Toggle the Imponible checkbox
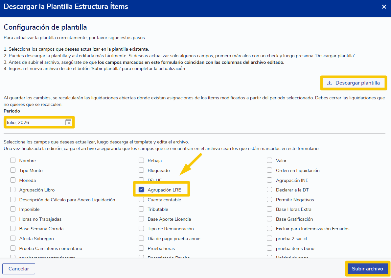Viewport: 391px width, 278px height. (13, 209)
